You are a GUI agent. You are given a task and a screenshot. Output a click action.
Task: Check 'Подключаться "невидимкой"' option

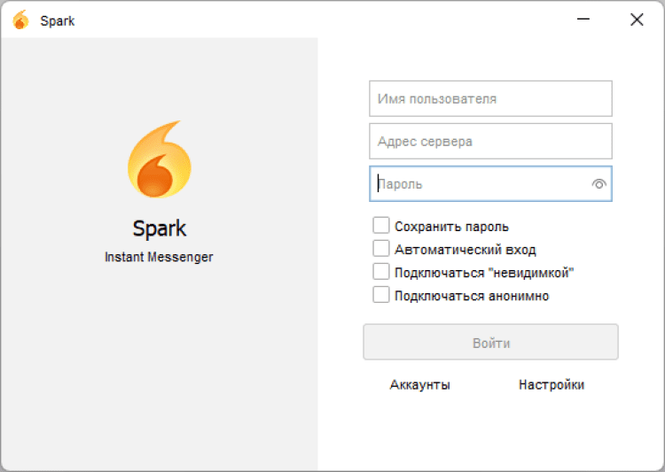(381, 272)
